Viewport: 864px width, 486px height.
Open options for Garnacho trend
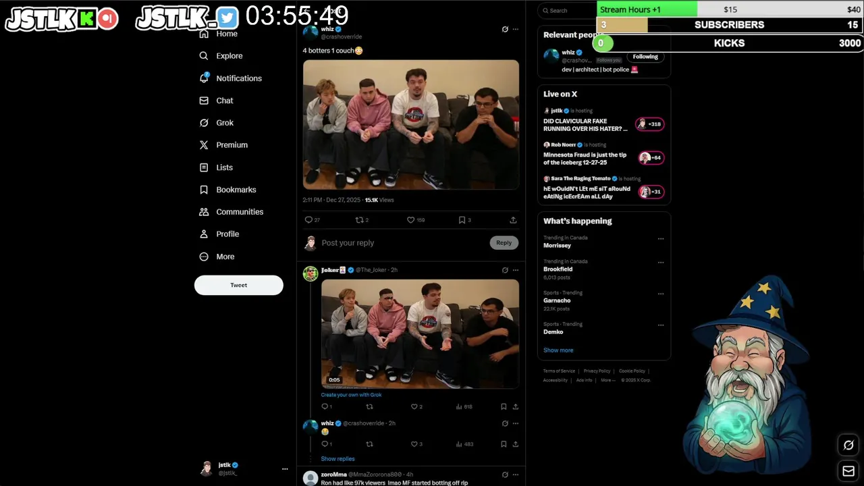(x=661, y=294)
